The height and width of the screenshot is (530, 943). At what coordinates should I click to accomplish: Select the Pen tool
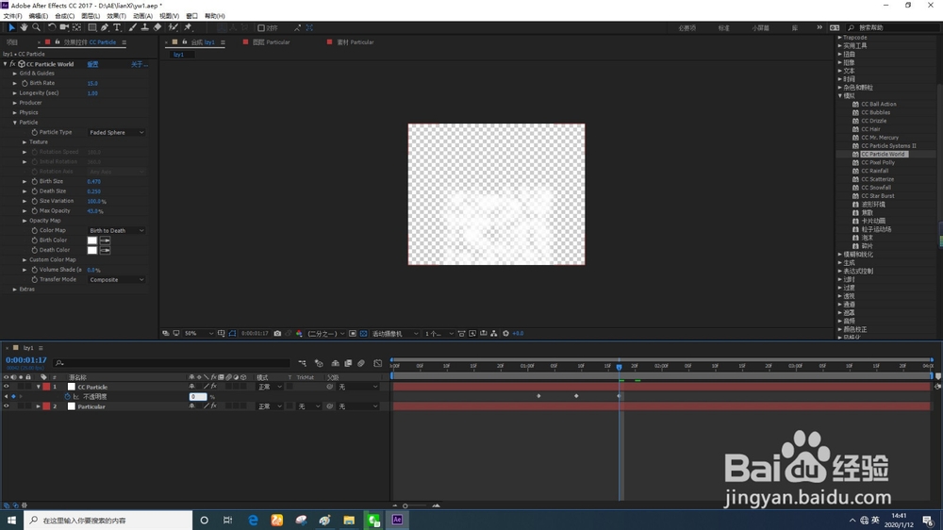tap(105, 27)
